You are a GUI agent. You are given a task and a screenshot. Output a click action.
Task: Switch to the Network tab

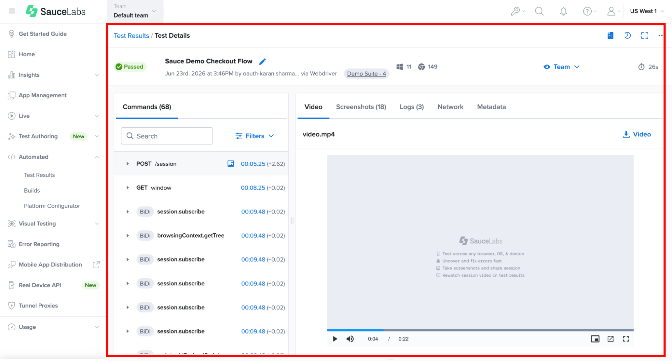[x=450, y=107]
